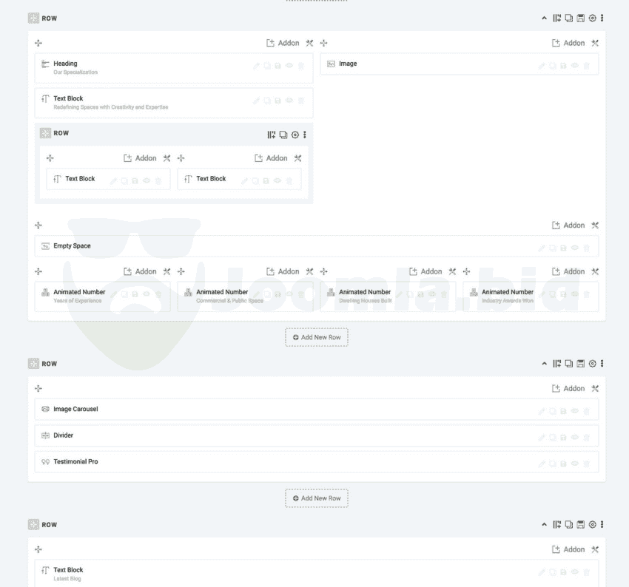Open three-dot options menu of the topmost row
This screenshot has height=587, width=629.
pos(602,18)
